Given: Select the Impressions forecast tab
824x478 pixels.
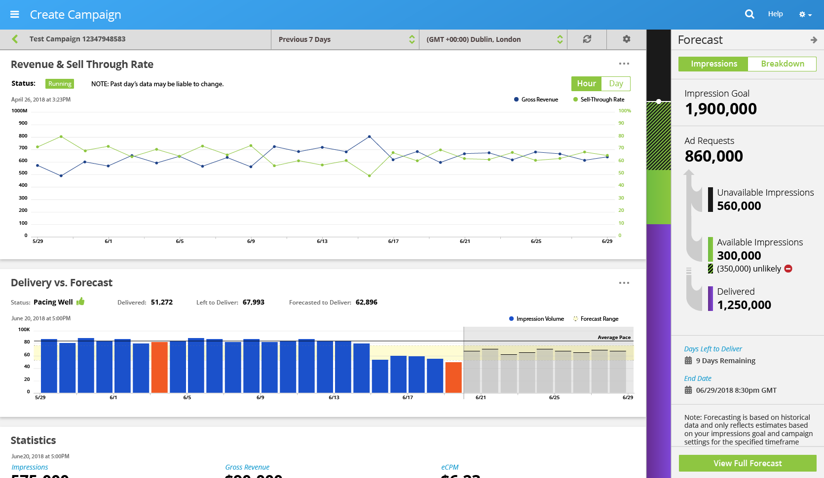Looking at the screenshot, I should point(713,64).
